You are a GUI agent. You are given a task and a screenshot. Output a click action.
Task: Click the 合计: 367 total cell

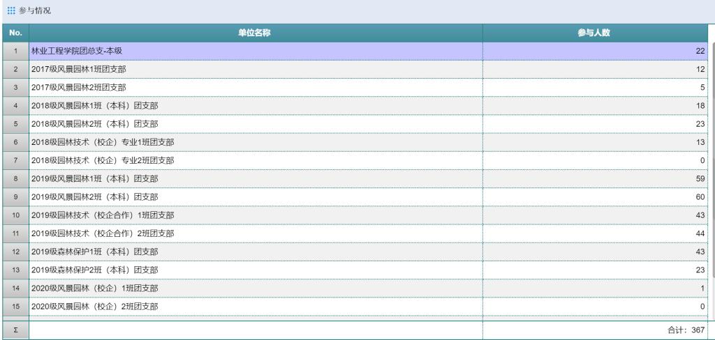686,330
